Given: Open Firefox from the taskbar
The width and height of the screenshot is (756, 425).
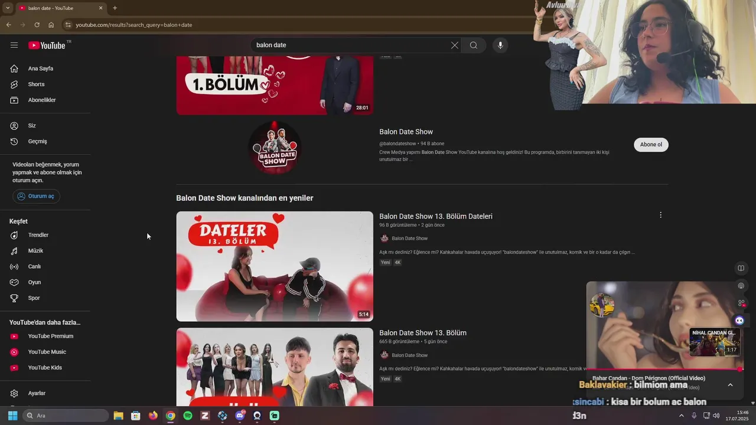Looking at the screenshot, I should [153, 416].
